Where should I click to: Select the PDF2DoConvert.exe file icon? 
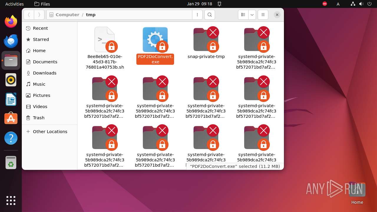click(x=155, y=39)
